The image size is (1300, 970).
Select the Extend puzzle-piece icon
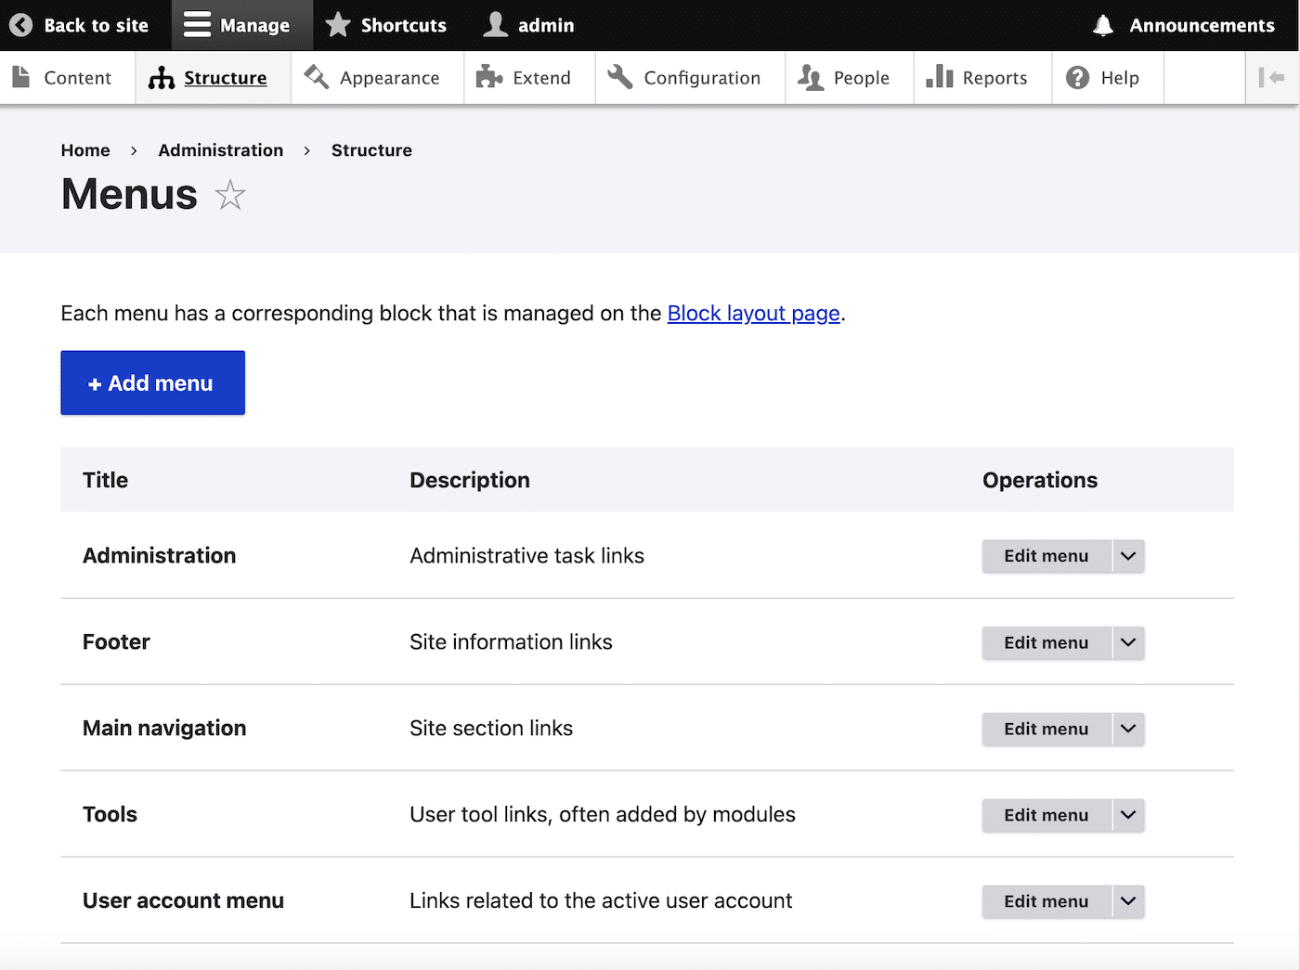pos(487,78)
